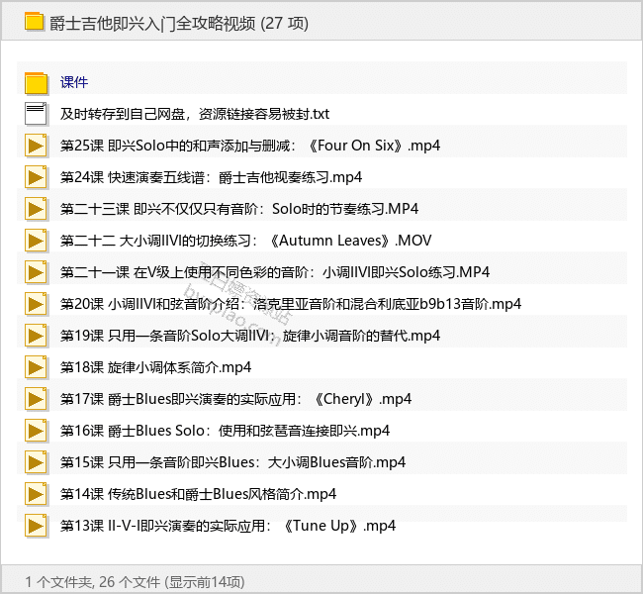
Task: Click video icon of 第17课 Cheryl
Action: point(36,399)
